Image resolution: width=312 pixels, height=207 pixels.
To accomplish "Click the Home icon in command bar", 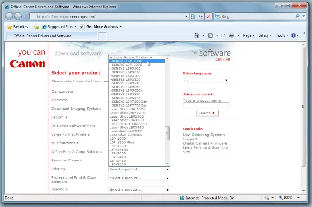I will (x=197, y=35).
